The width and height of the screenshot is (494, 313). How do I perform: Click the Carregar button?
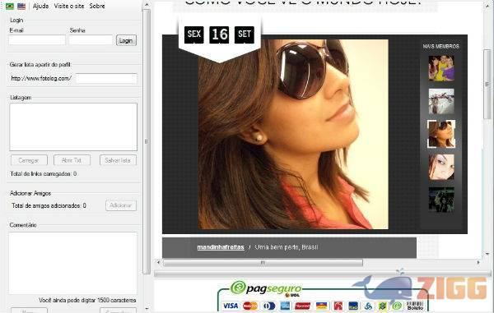click(29, 160)
